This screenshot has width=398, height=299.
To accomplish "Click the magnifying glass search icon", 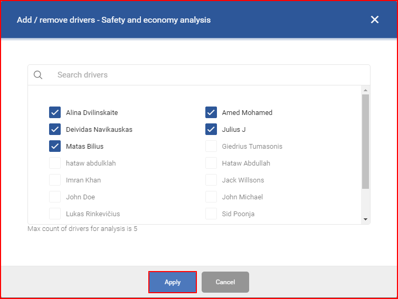I will [x=38, y=75].
